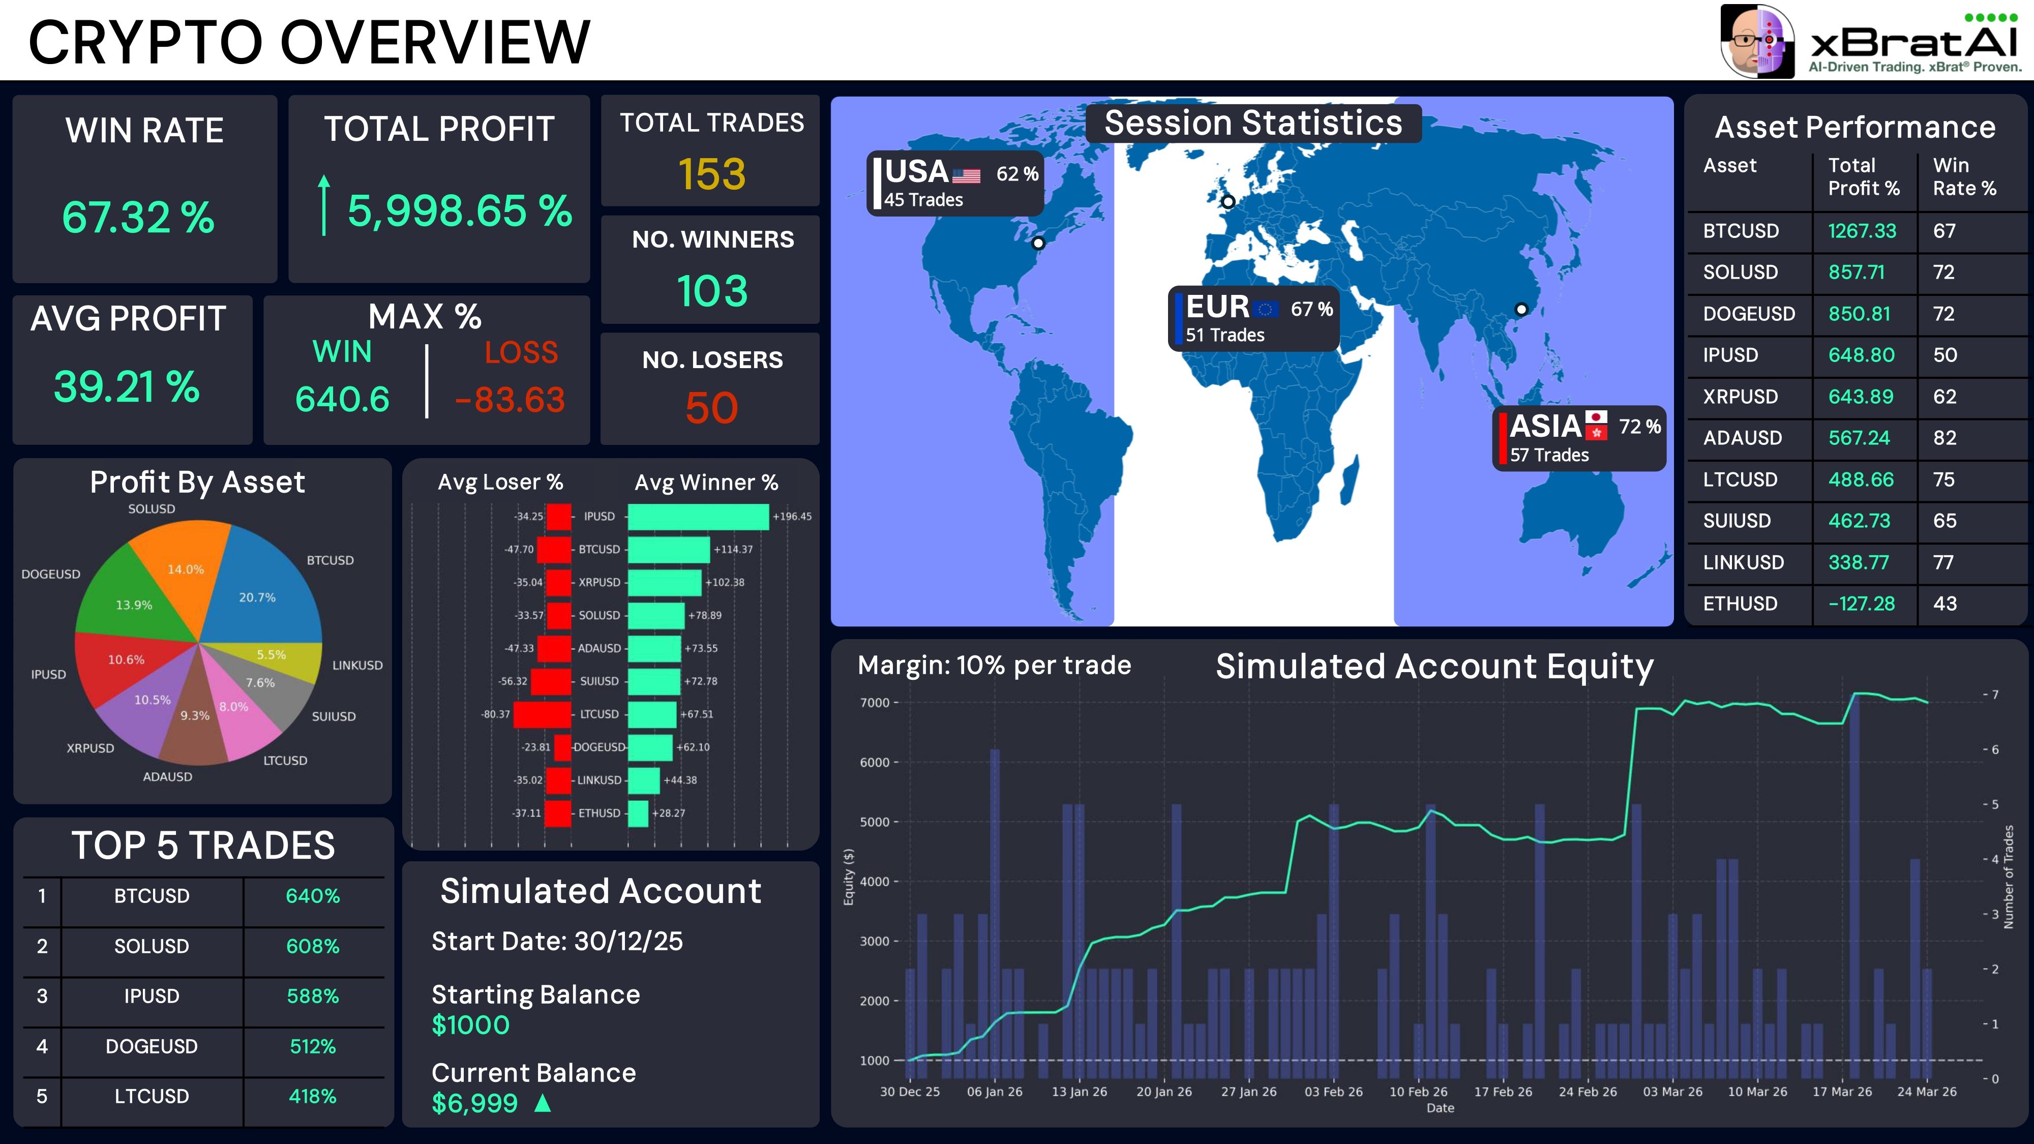Click the ASIA session flag icons
This screenshot has width=2034, height=1144.
tap(1597, 425)
